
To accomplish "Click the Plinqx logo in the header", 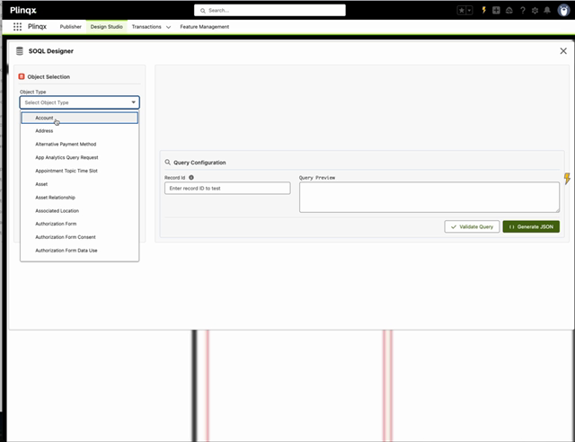I will point(23,10).
